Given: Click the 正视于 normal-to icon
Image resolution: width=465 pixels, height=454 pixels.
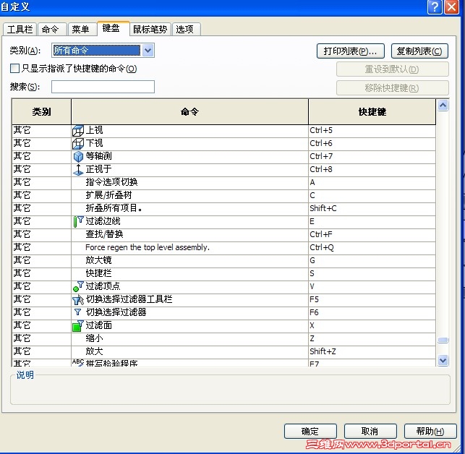Looking at the screenshot, I should pyautogui.click(x=78, y=170).
